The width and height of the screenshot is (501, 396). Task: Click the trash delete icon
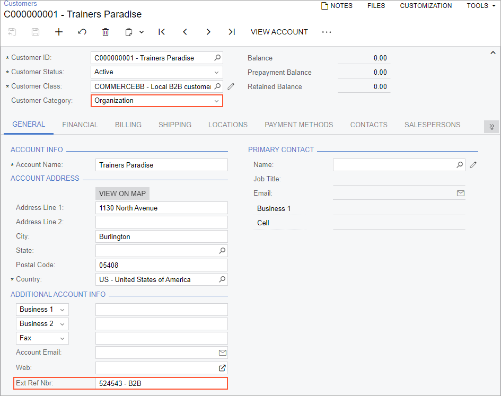pos(106,32)
